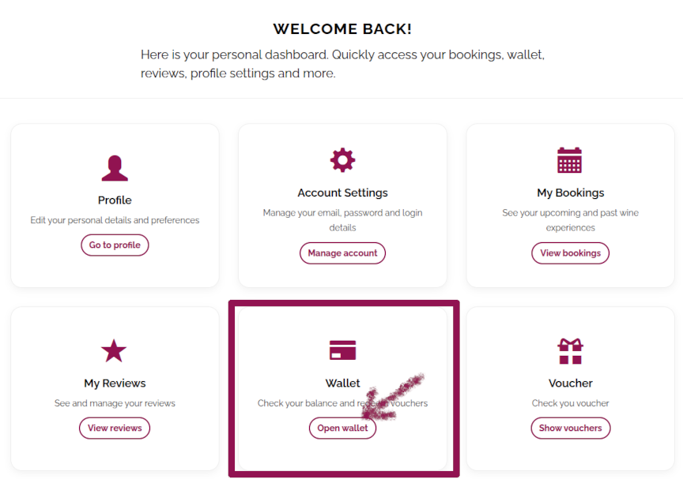Open the View bookings button
This screenshot has height=479, width=683.
tap(570, 253)
